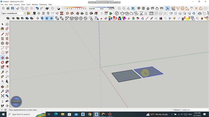Screen dimensions: 209x117
Task: Open Model Info using the circled i icon
Action: tap(53, 8)
